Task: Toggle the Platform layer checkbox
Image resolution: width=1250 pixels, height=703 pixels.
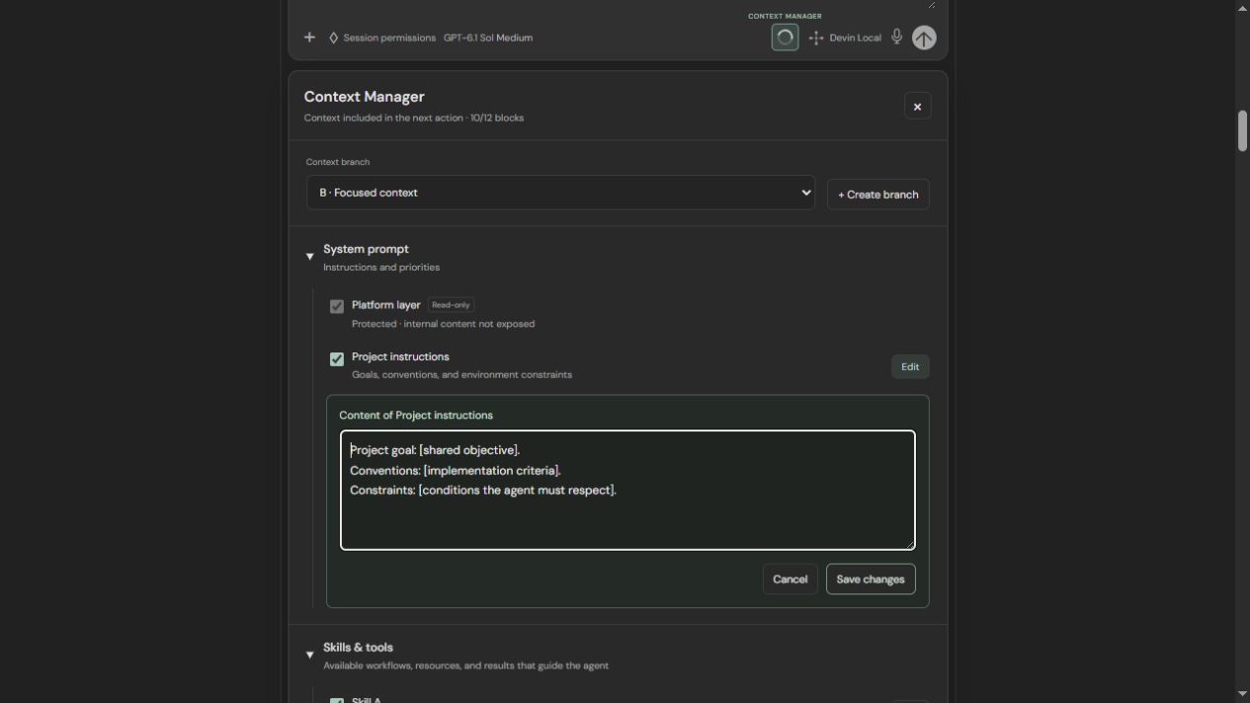Action: (337, 306)
